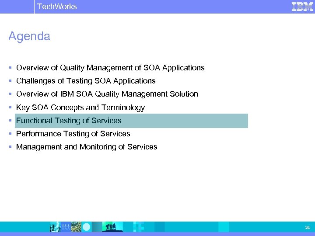The width and height of the screenshot is (315, 236).
Task: Click the Agenda slide title
Action: coord(29,36)
